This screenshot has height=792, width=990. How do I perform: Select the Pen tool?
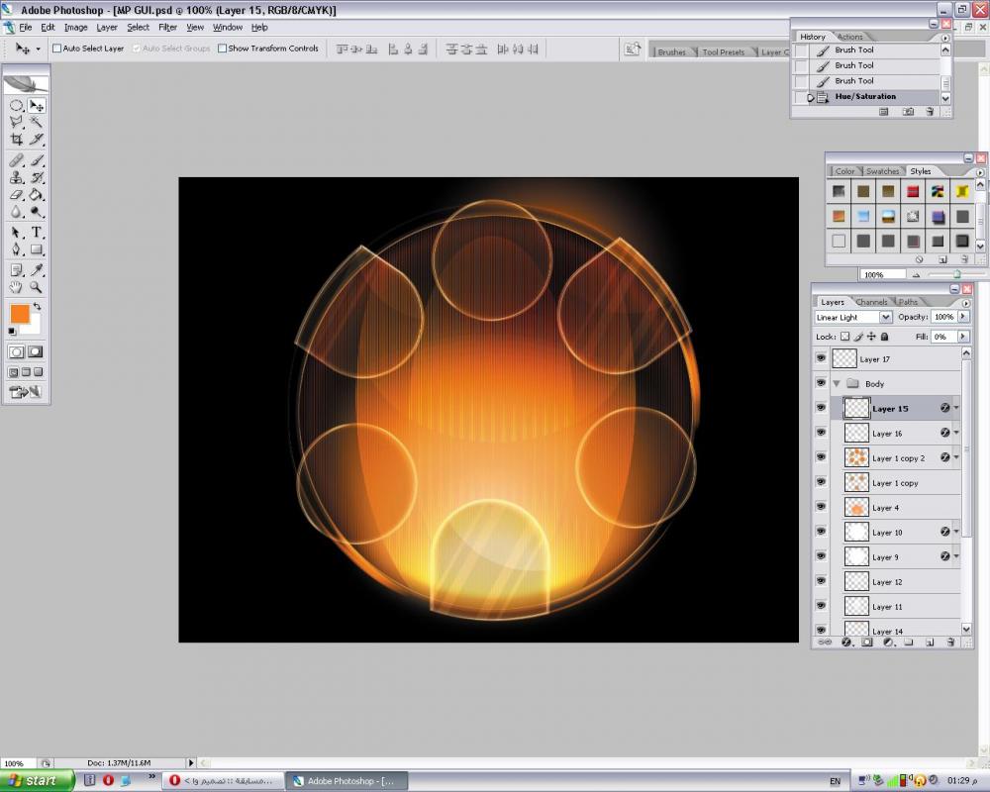(x=17, y=249)
